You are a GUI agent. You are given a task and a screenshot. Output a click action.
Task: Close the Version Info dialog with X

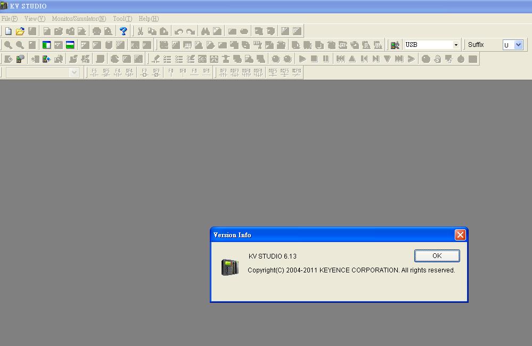[460, 235]
